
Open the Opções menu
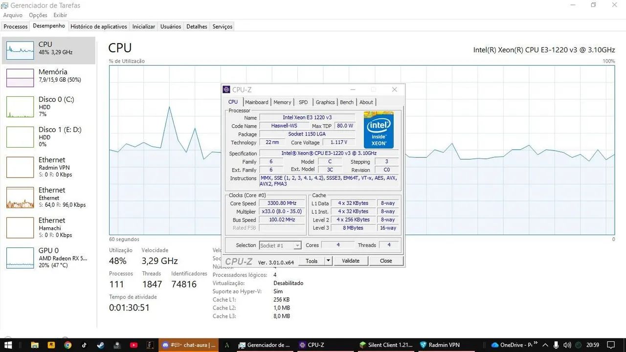point(38,15)
